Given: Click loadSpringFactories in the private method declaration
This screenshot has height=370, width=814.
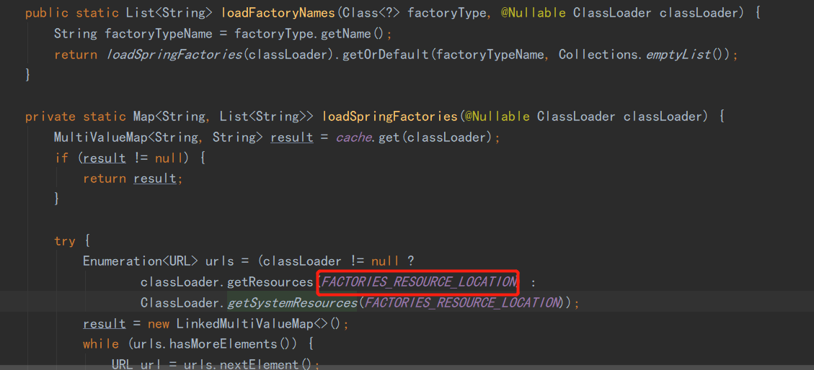Looking at the screenshot, I should click(x=390, y=117).
